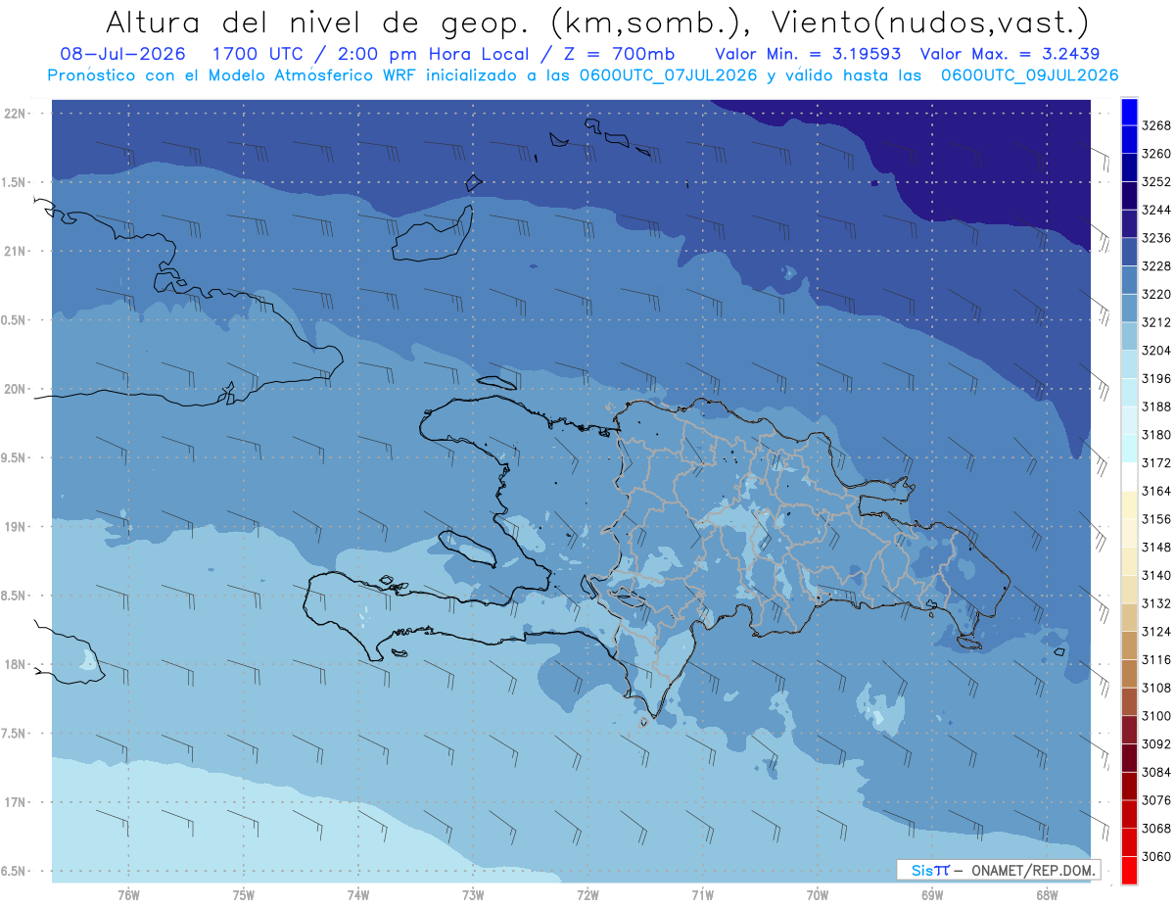Click the 3204 color bar label
This screenshot has height=908, width=1175.
tap(1156, 351)
